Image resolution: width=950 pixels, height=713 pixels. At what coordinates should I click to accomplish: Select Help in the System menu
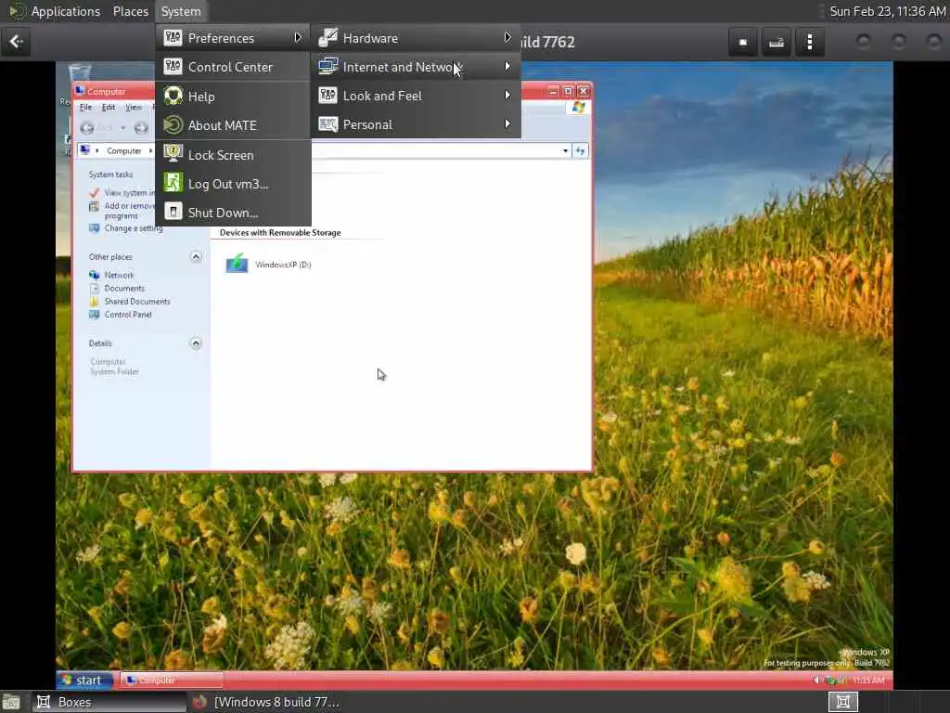tap(233, 97)
